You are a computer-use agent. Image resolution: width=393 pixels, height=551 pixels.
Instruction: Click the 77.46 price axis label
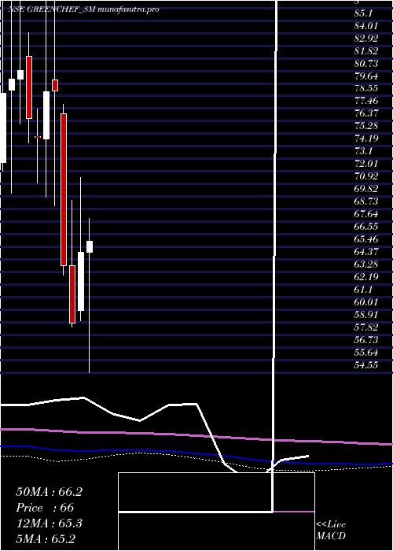click(366, 102)
